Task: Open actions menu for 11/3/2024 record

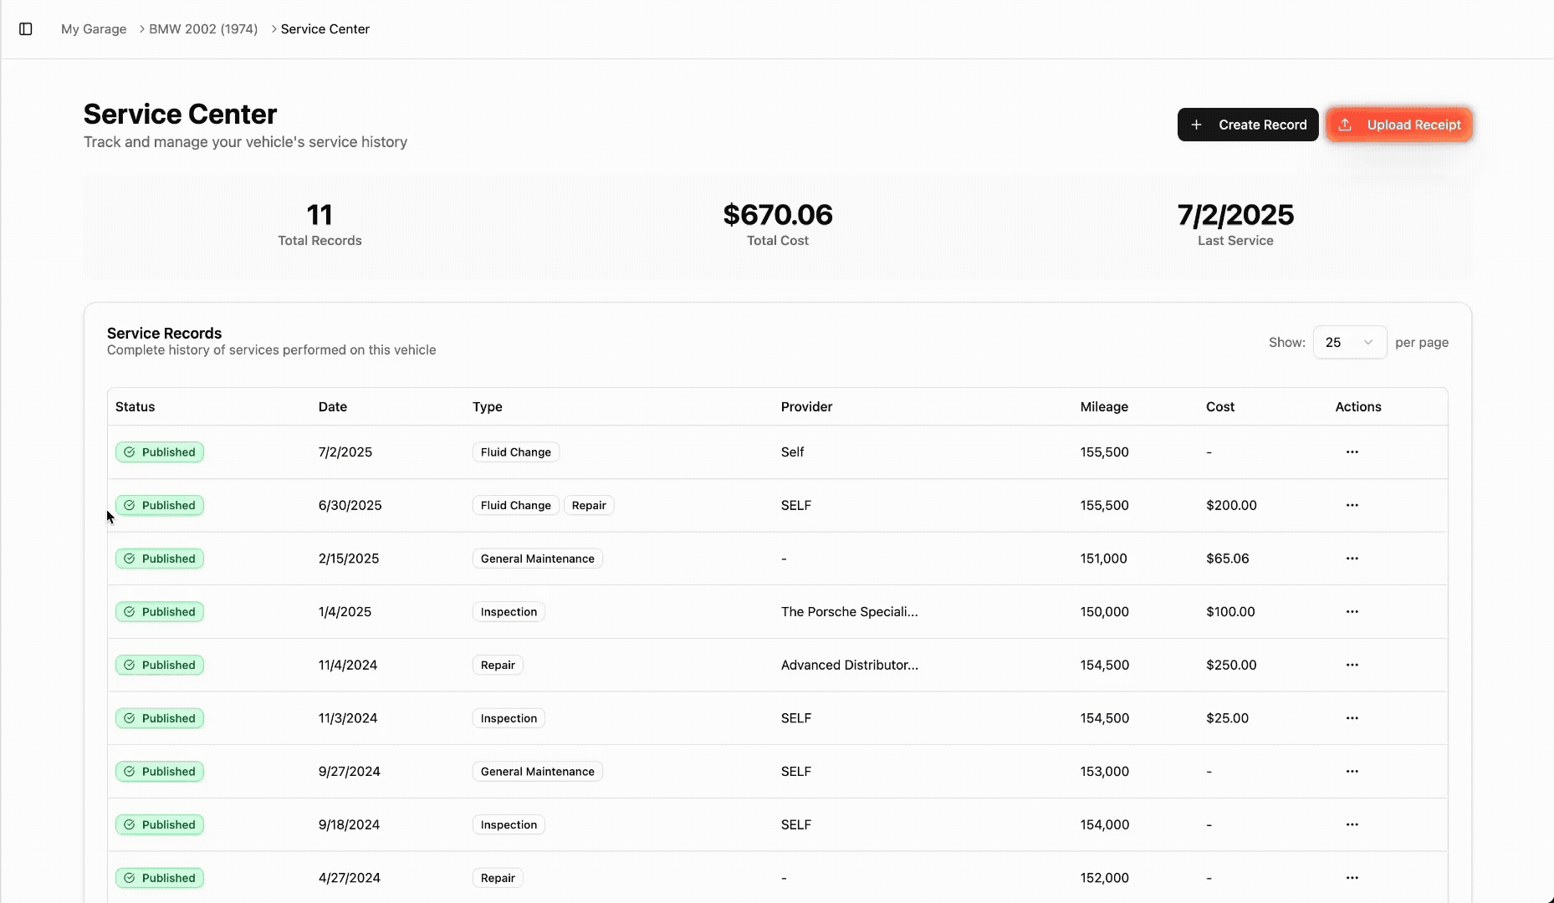Action: (x=1352, y=718)
